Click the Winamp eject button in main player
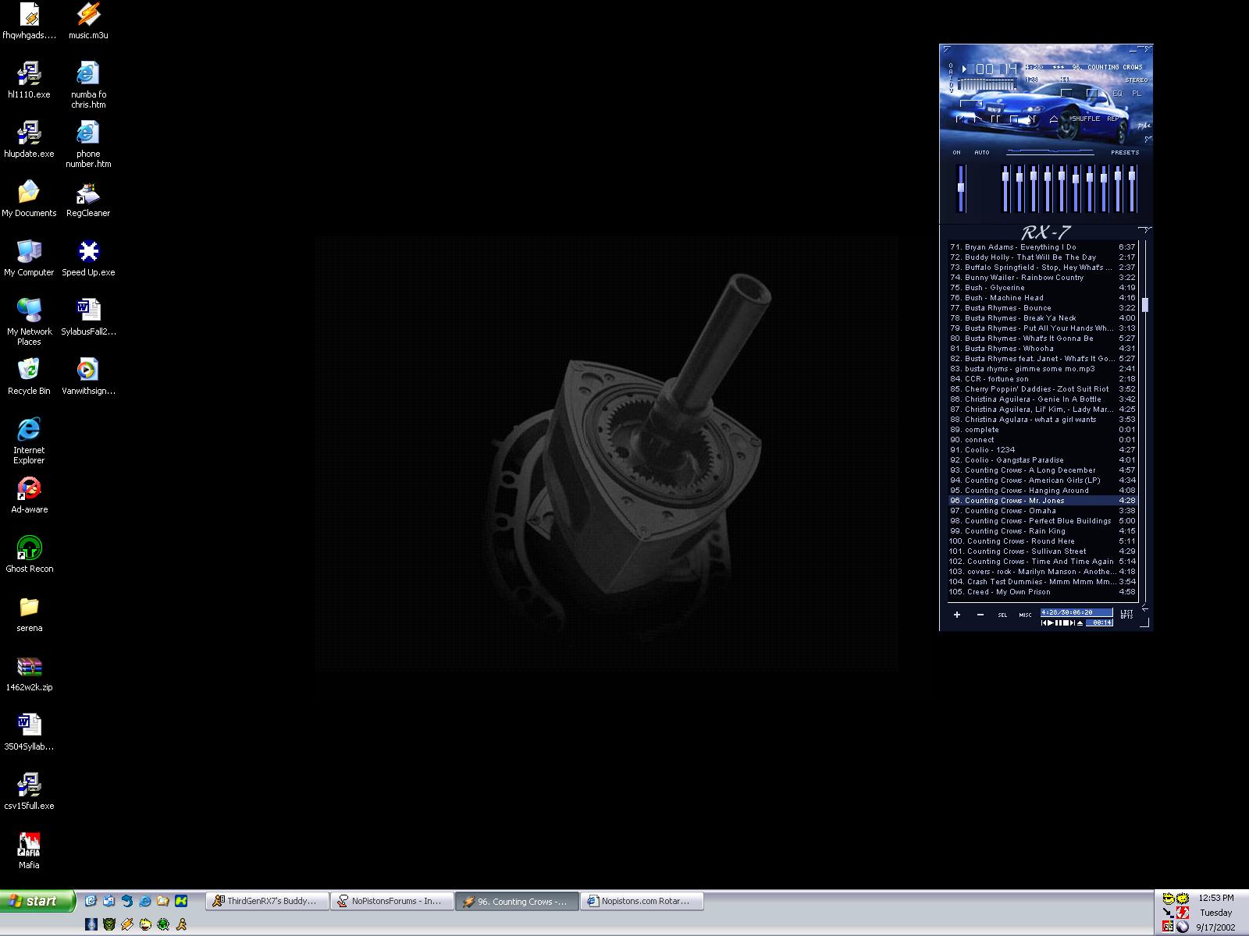This screenshot has width=1249, height=936. (1053, 119)
